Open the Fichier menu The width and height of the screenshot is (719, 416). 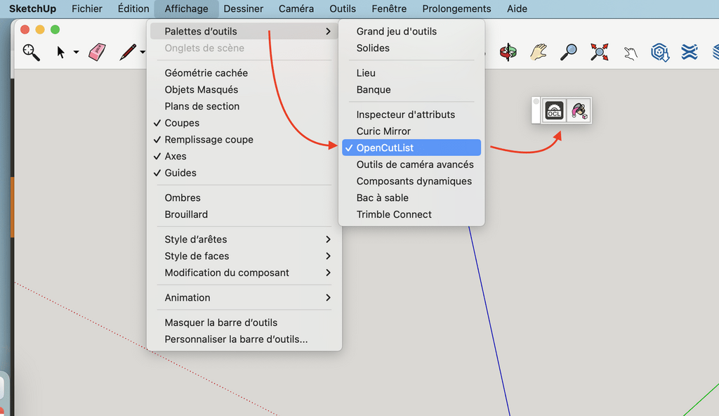click(86, 8)
